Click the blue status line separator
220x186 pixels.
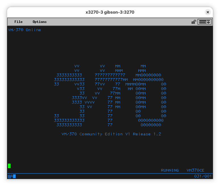pyautogui.click(x=110, y=173)
